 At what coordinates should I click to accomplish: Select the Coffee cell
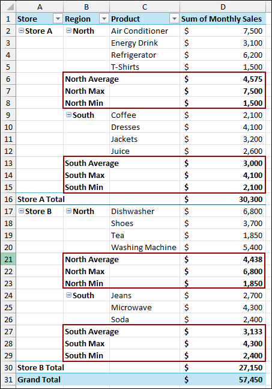(x=145, y=115)
